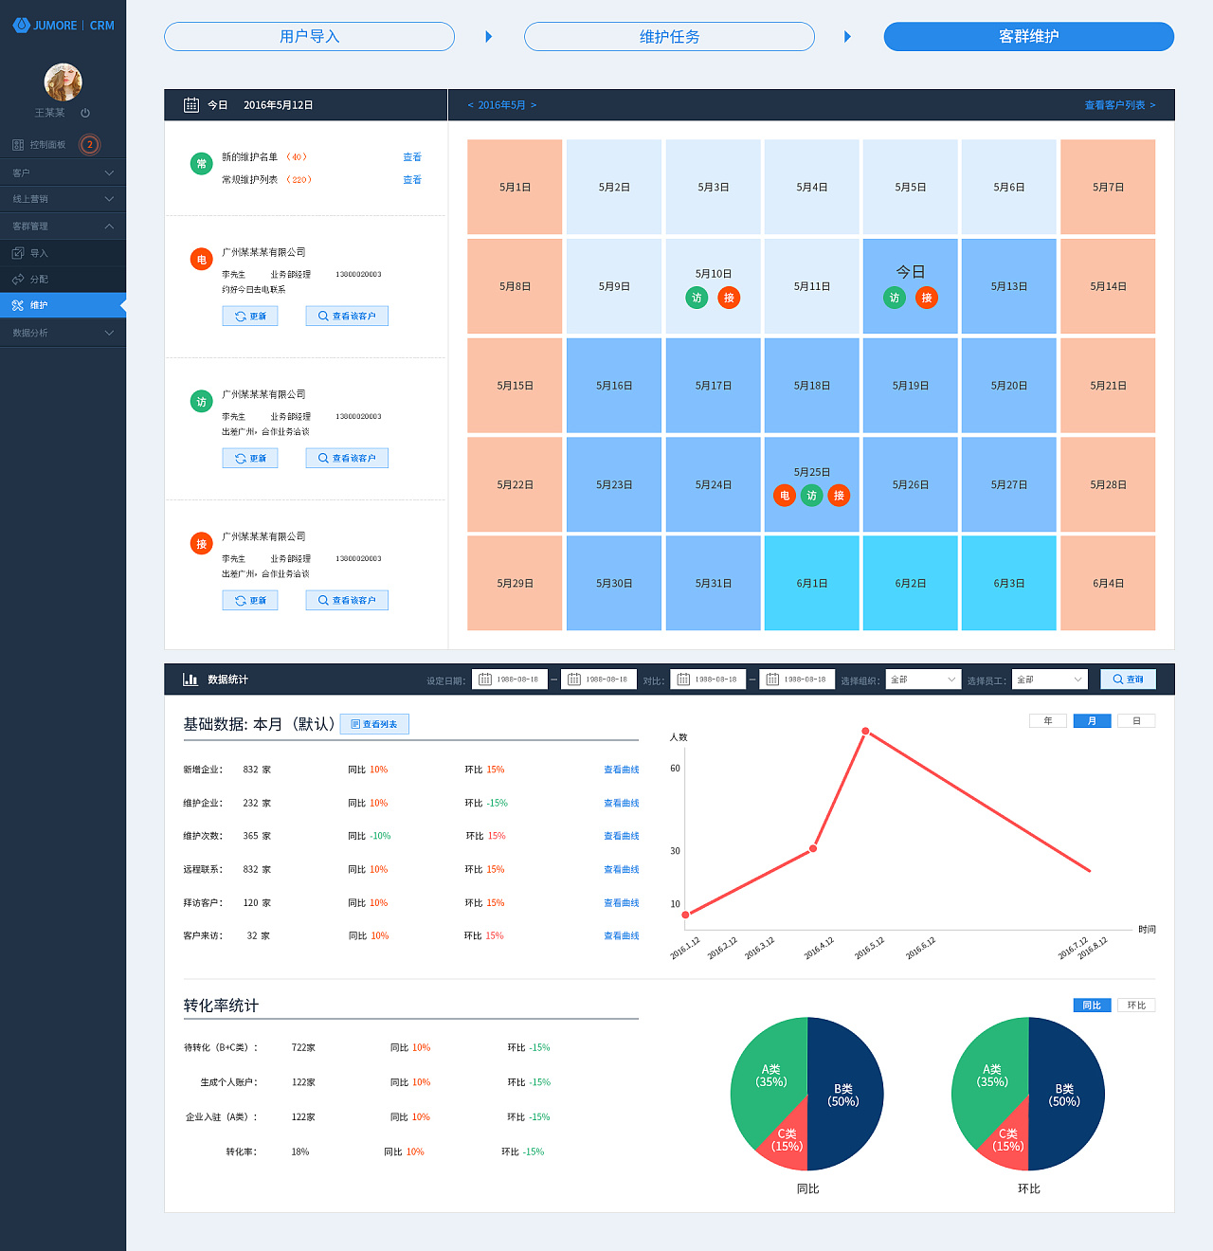This screenshot has height=1251, width=1213.
Task: Click the B类 (50%) slice in the 同比 pie
Action: coord(845,1095)
